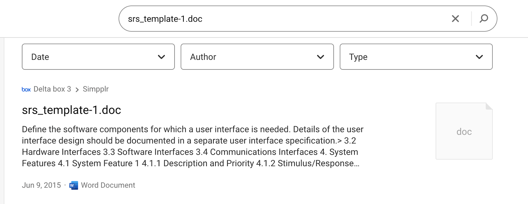
Task: Open the Type filter dropdown
Action: coord(416,57)
